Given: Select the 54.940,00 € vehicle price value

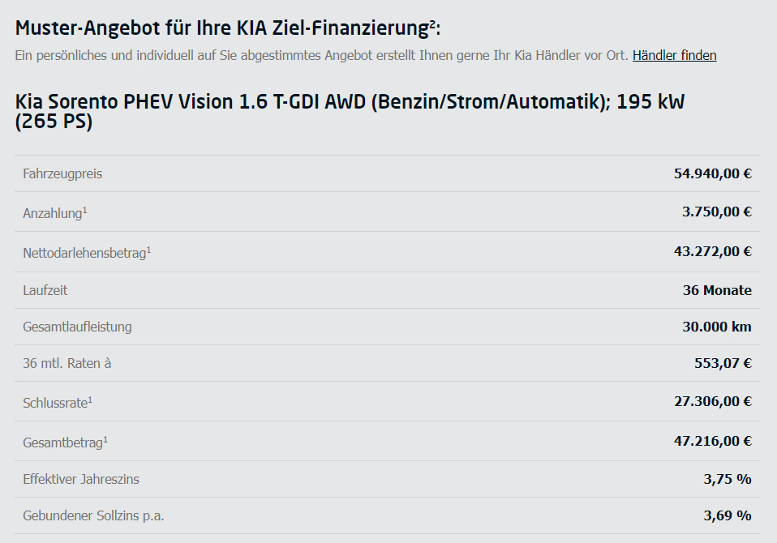Looking at the screenshot, I should 713,173.
